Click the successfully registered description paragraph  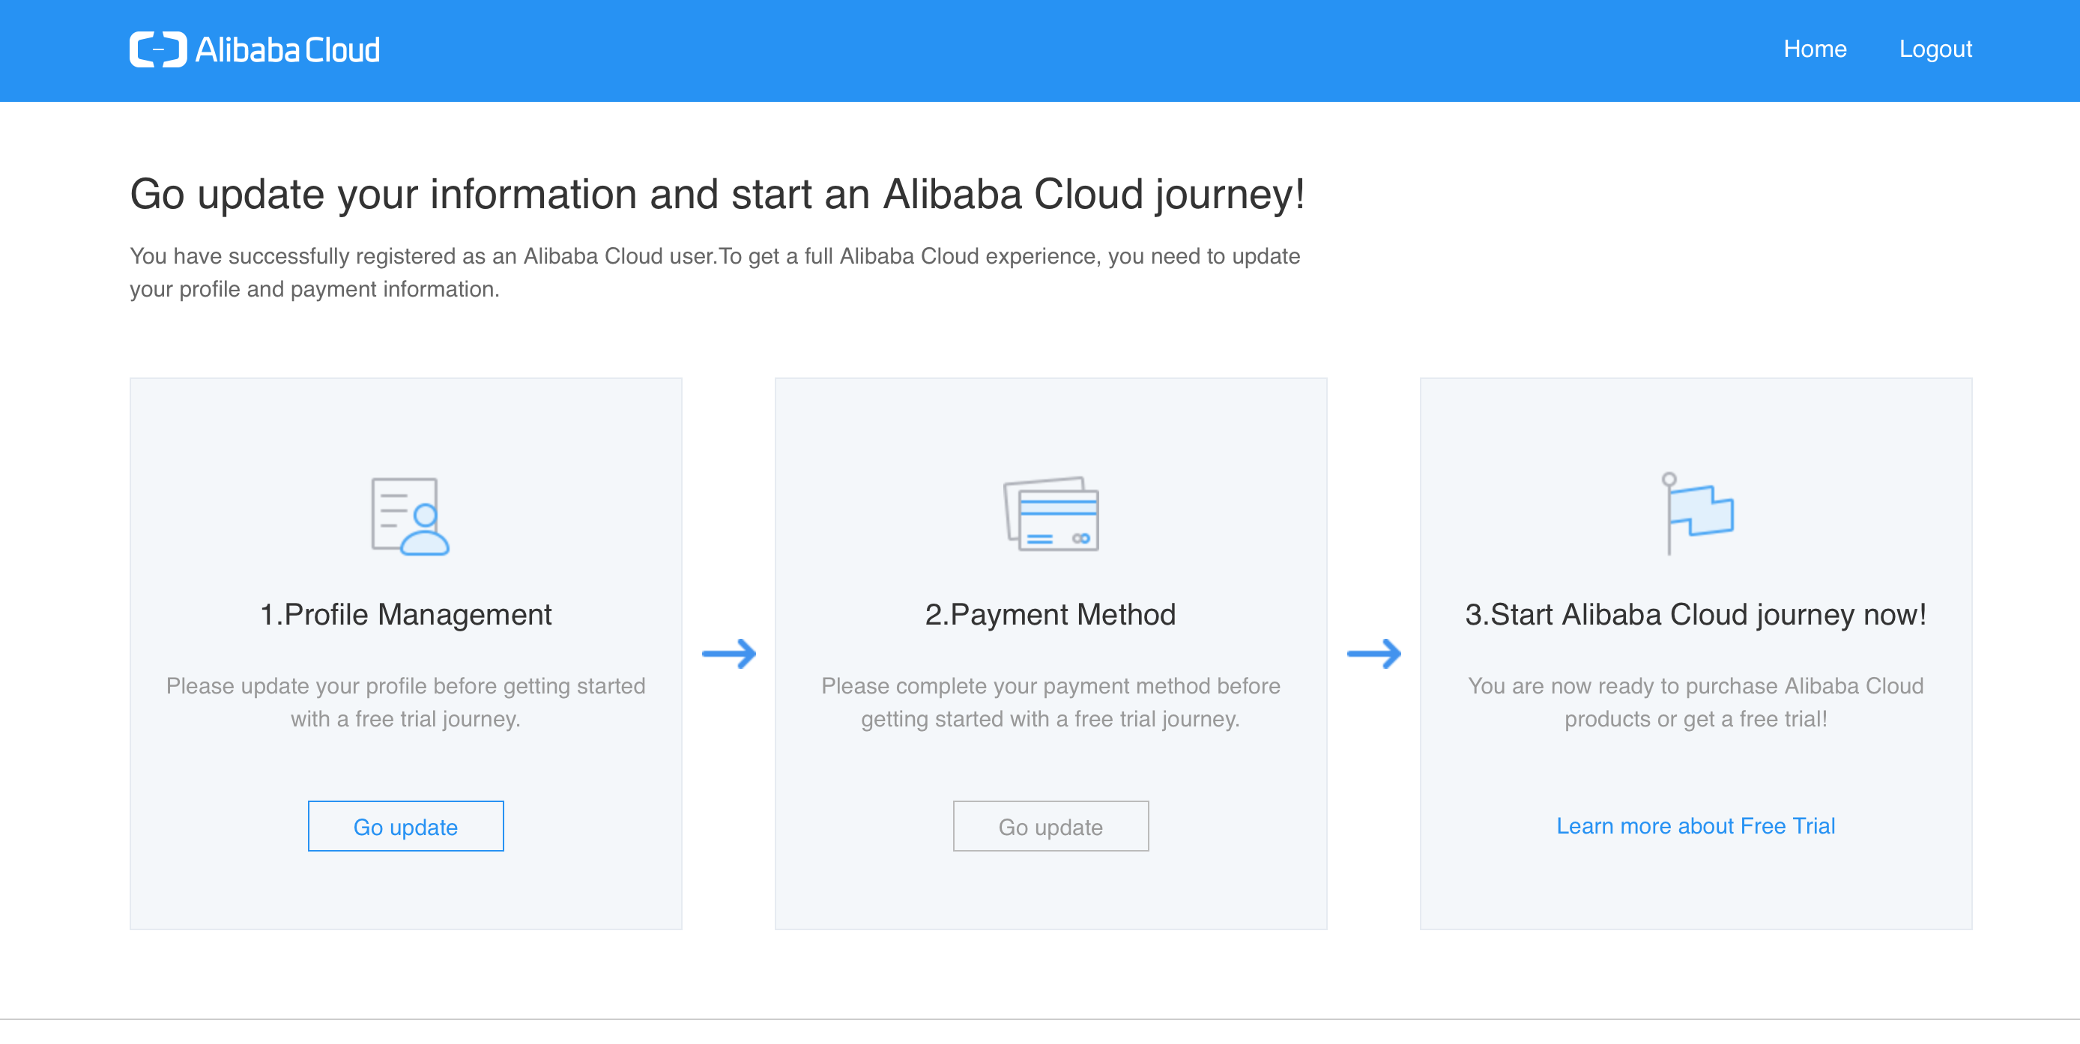[715, 272]
